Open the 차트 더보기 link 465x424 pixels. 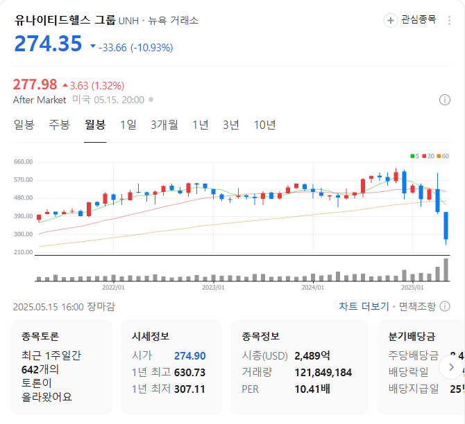[364, 306]
